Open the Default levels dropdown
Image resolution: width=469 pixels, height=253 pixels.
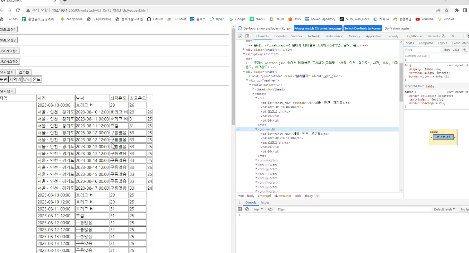coord(445,209)
